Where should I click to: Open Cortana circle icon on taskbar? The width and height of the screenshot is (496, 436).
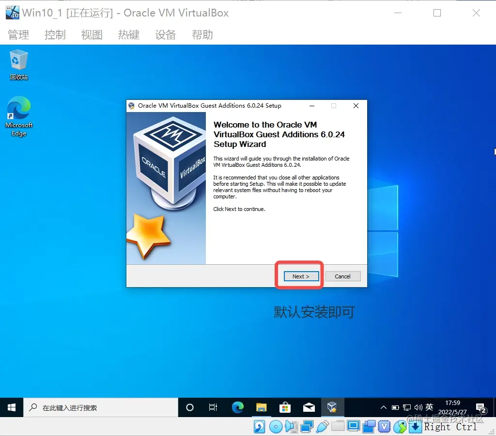190,407
